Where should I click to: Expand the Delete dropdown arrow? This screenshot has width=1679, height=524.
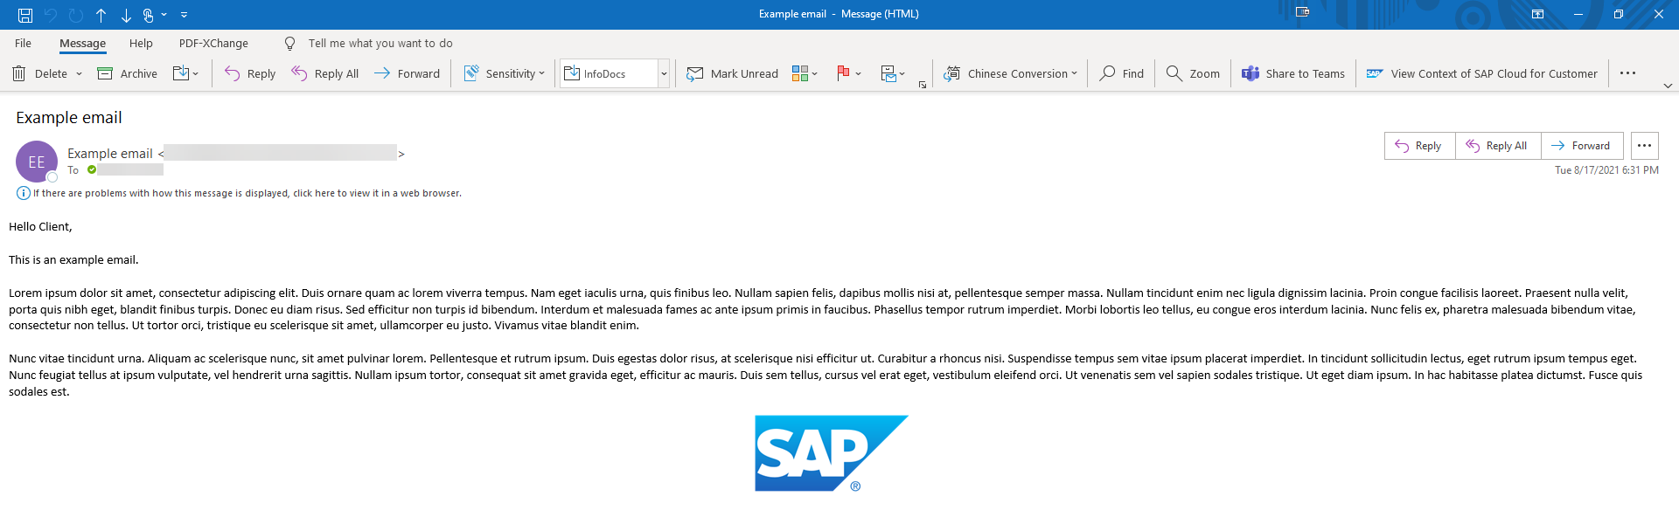79,73
